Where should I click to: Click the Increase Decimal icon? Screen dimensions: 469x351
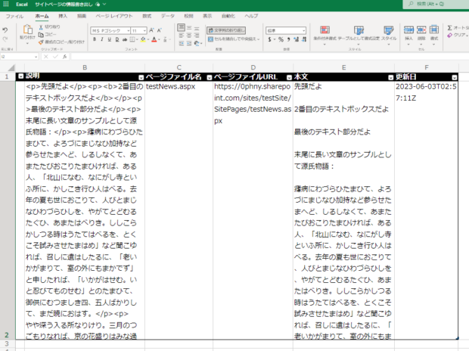click(x=296, y=39)
